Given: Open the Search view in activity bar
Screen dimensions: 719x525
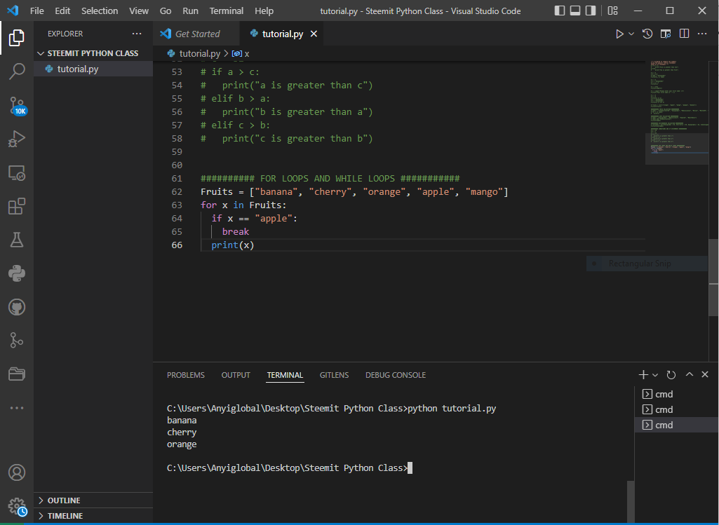Looking at the screenshot, I should click(x=17, y=71).
